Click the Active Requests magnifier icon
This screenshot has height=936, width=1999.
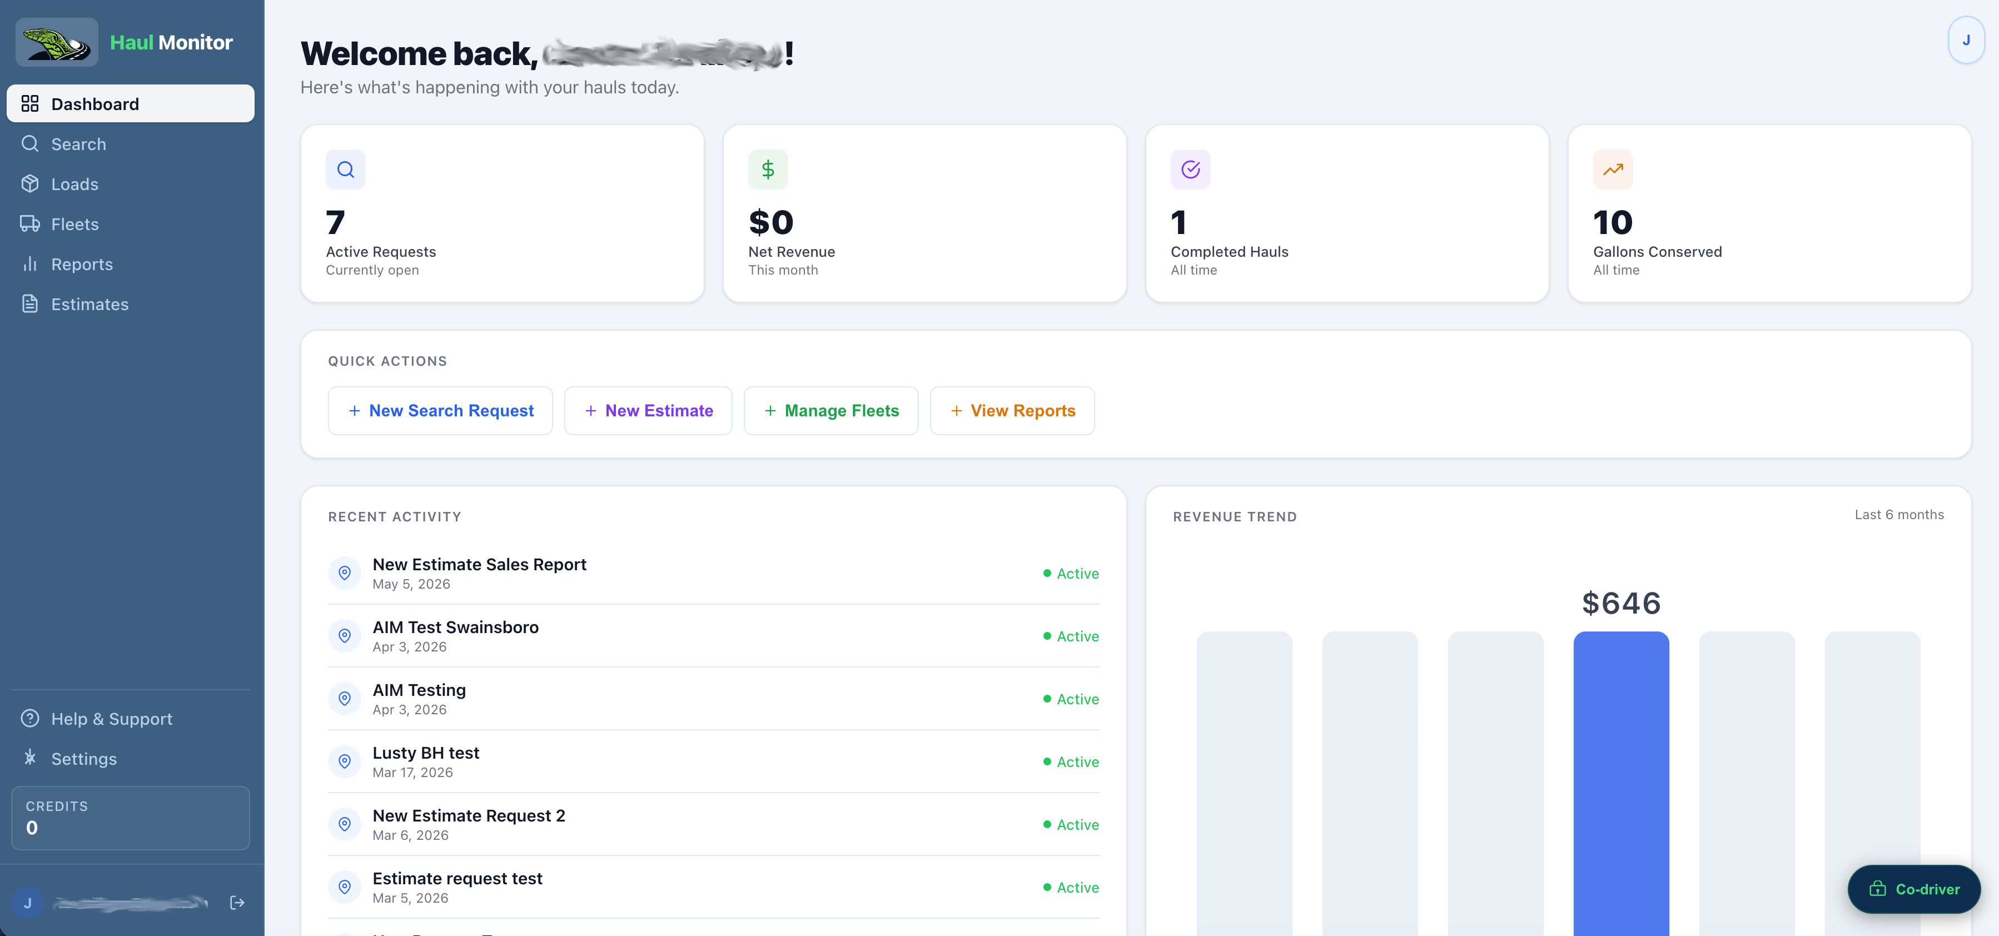pyautogui.click(x=345, y=169)
